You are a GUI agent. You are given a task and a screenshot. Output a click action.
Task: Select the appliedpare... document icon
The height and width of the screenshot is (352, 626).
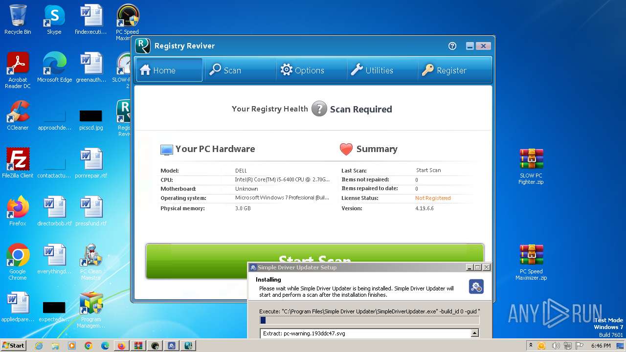[x=18, y=307]
